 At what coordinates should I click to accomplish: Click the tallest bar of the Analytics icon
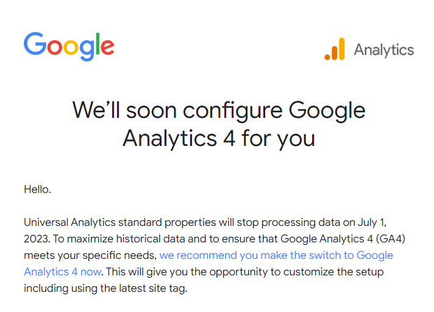(341, 49)
